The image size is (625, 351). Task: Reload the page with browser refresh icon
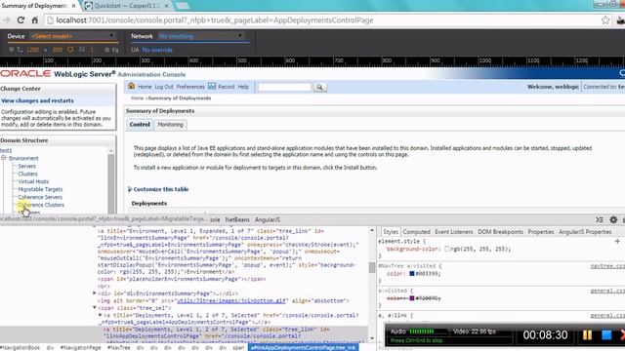tap(21, 20)
